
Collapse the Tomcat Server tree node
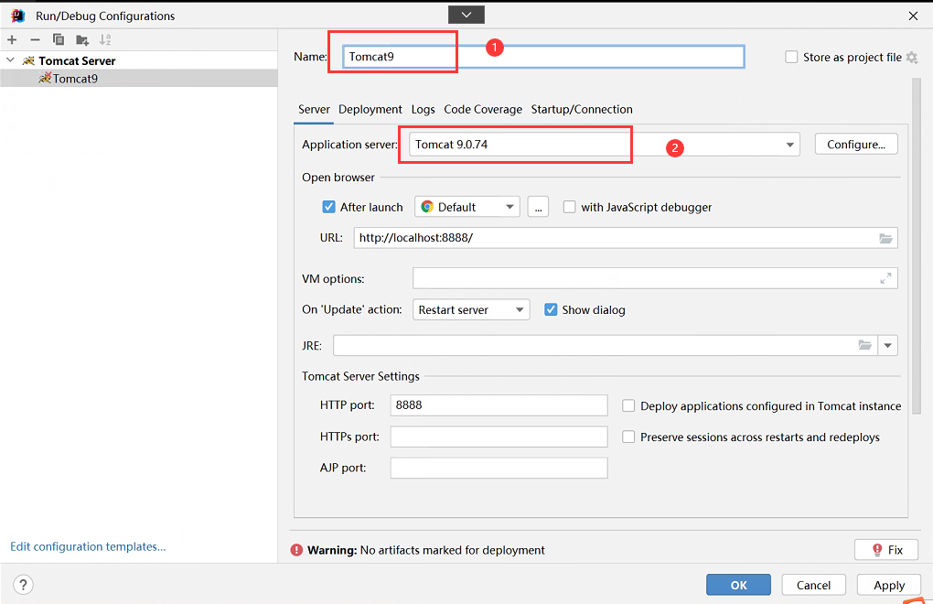pos(10,60)
